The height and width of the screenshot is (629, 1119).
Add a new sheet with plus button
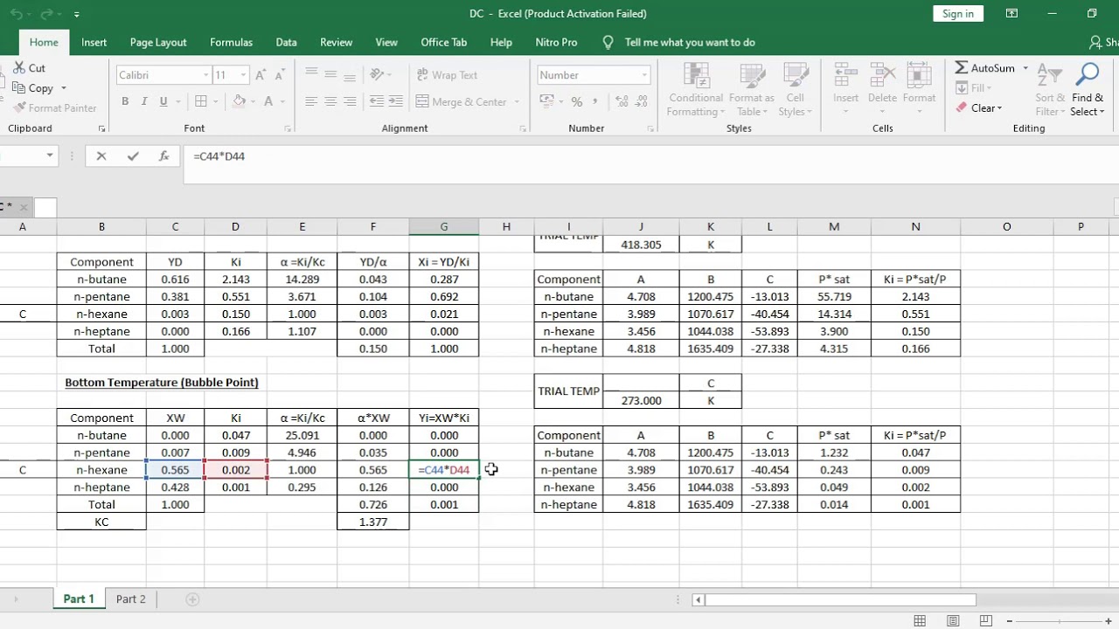pyautogui.click(x=192, y=599)
